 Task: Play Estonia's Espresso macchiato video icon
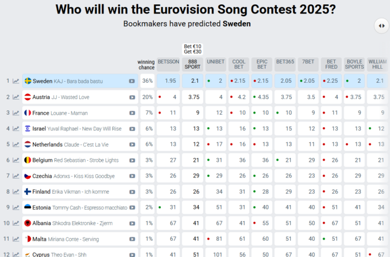(x=132, y=208)
